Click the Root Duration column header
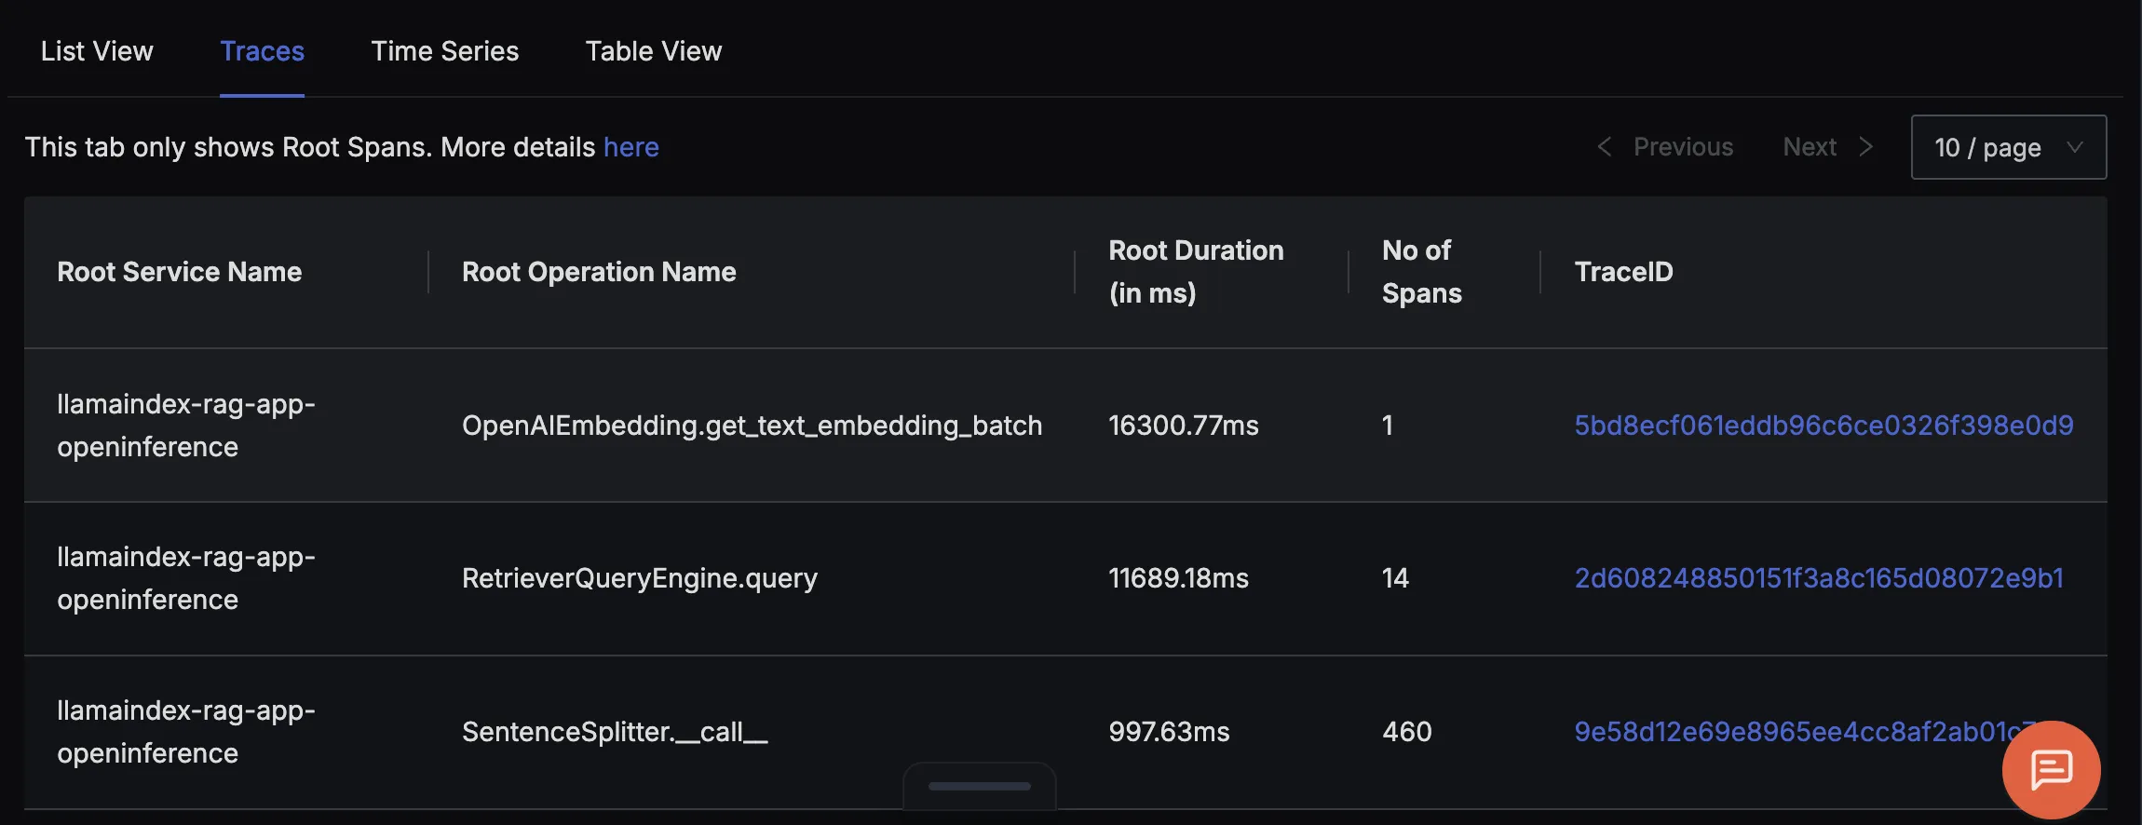 (x=1196, y=272)
